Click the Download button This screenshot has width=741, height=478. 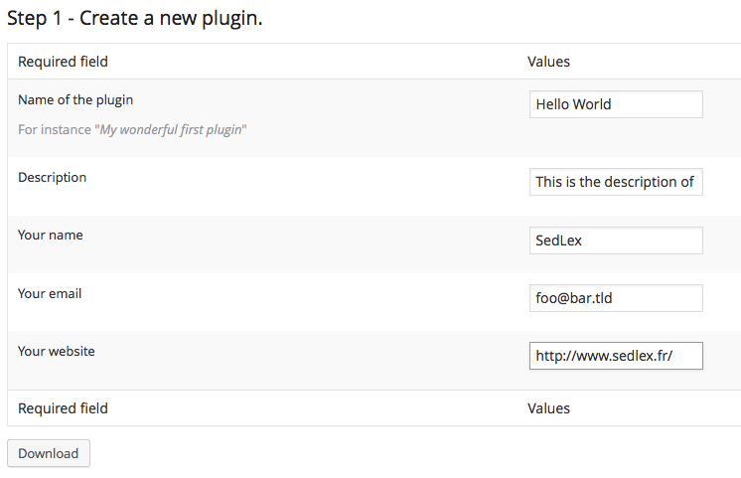[x=49, y=453]
